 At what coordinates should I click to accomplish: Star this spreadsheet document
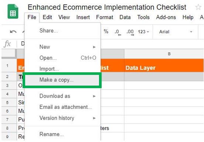pyautogui.click(x=198, y=7)
